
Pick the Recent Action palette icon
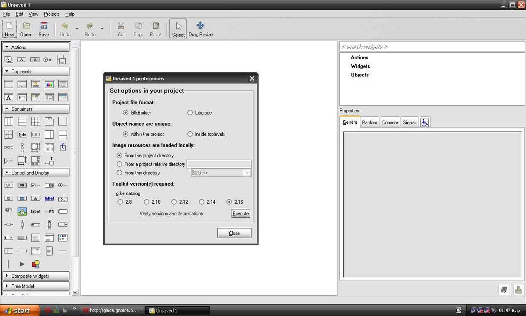click(62, 60)
